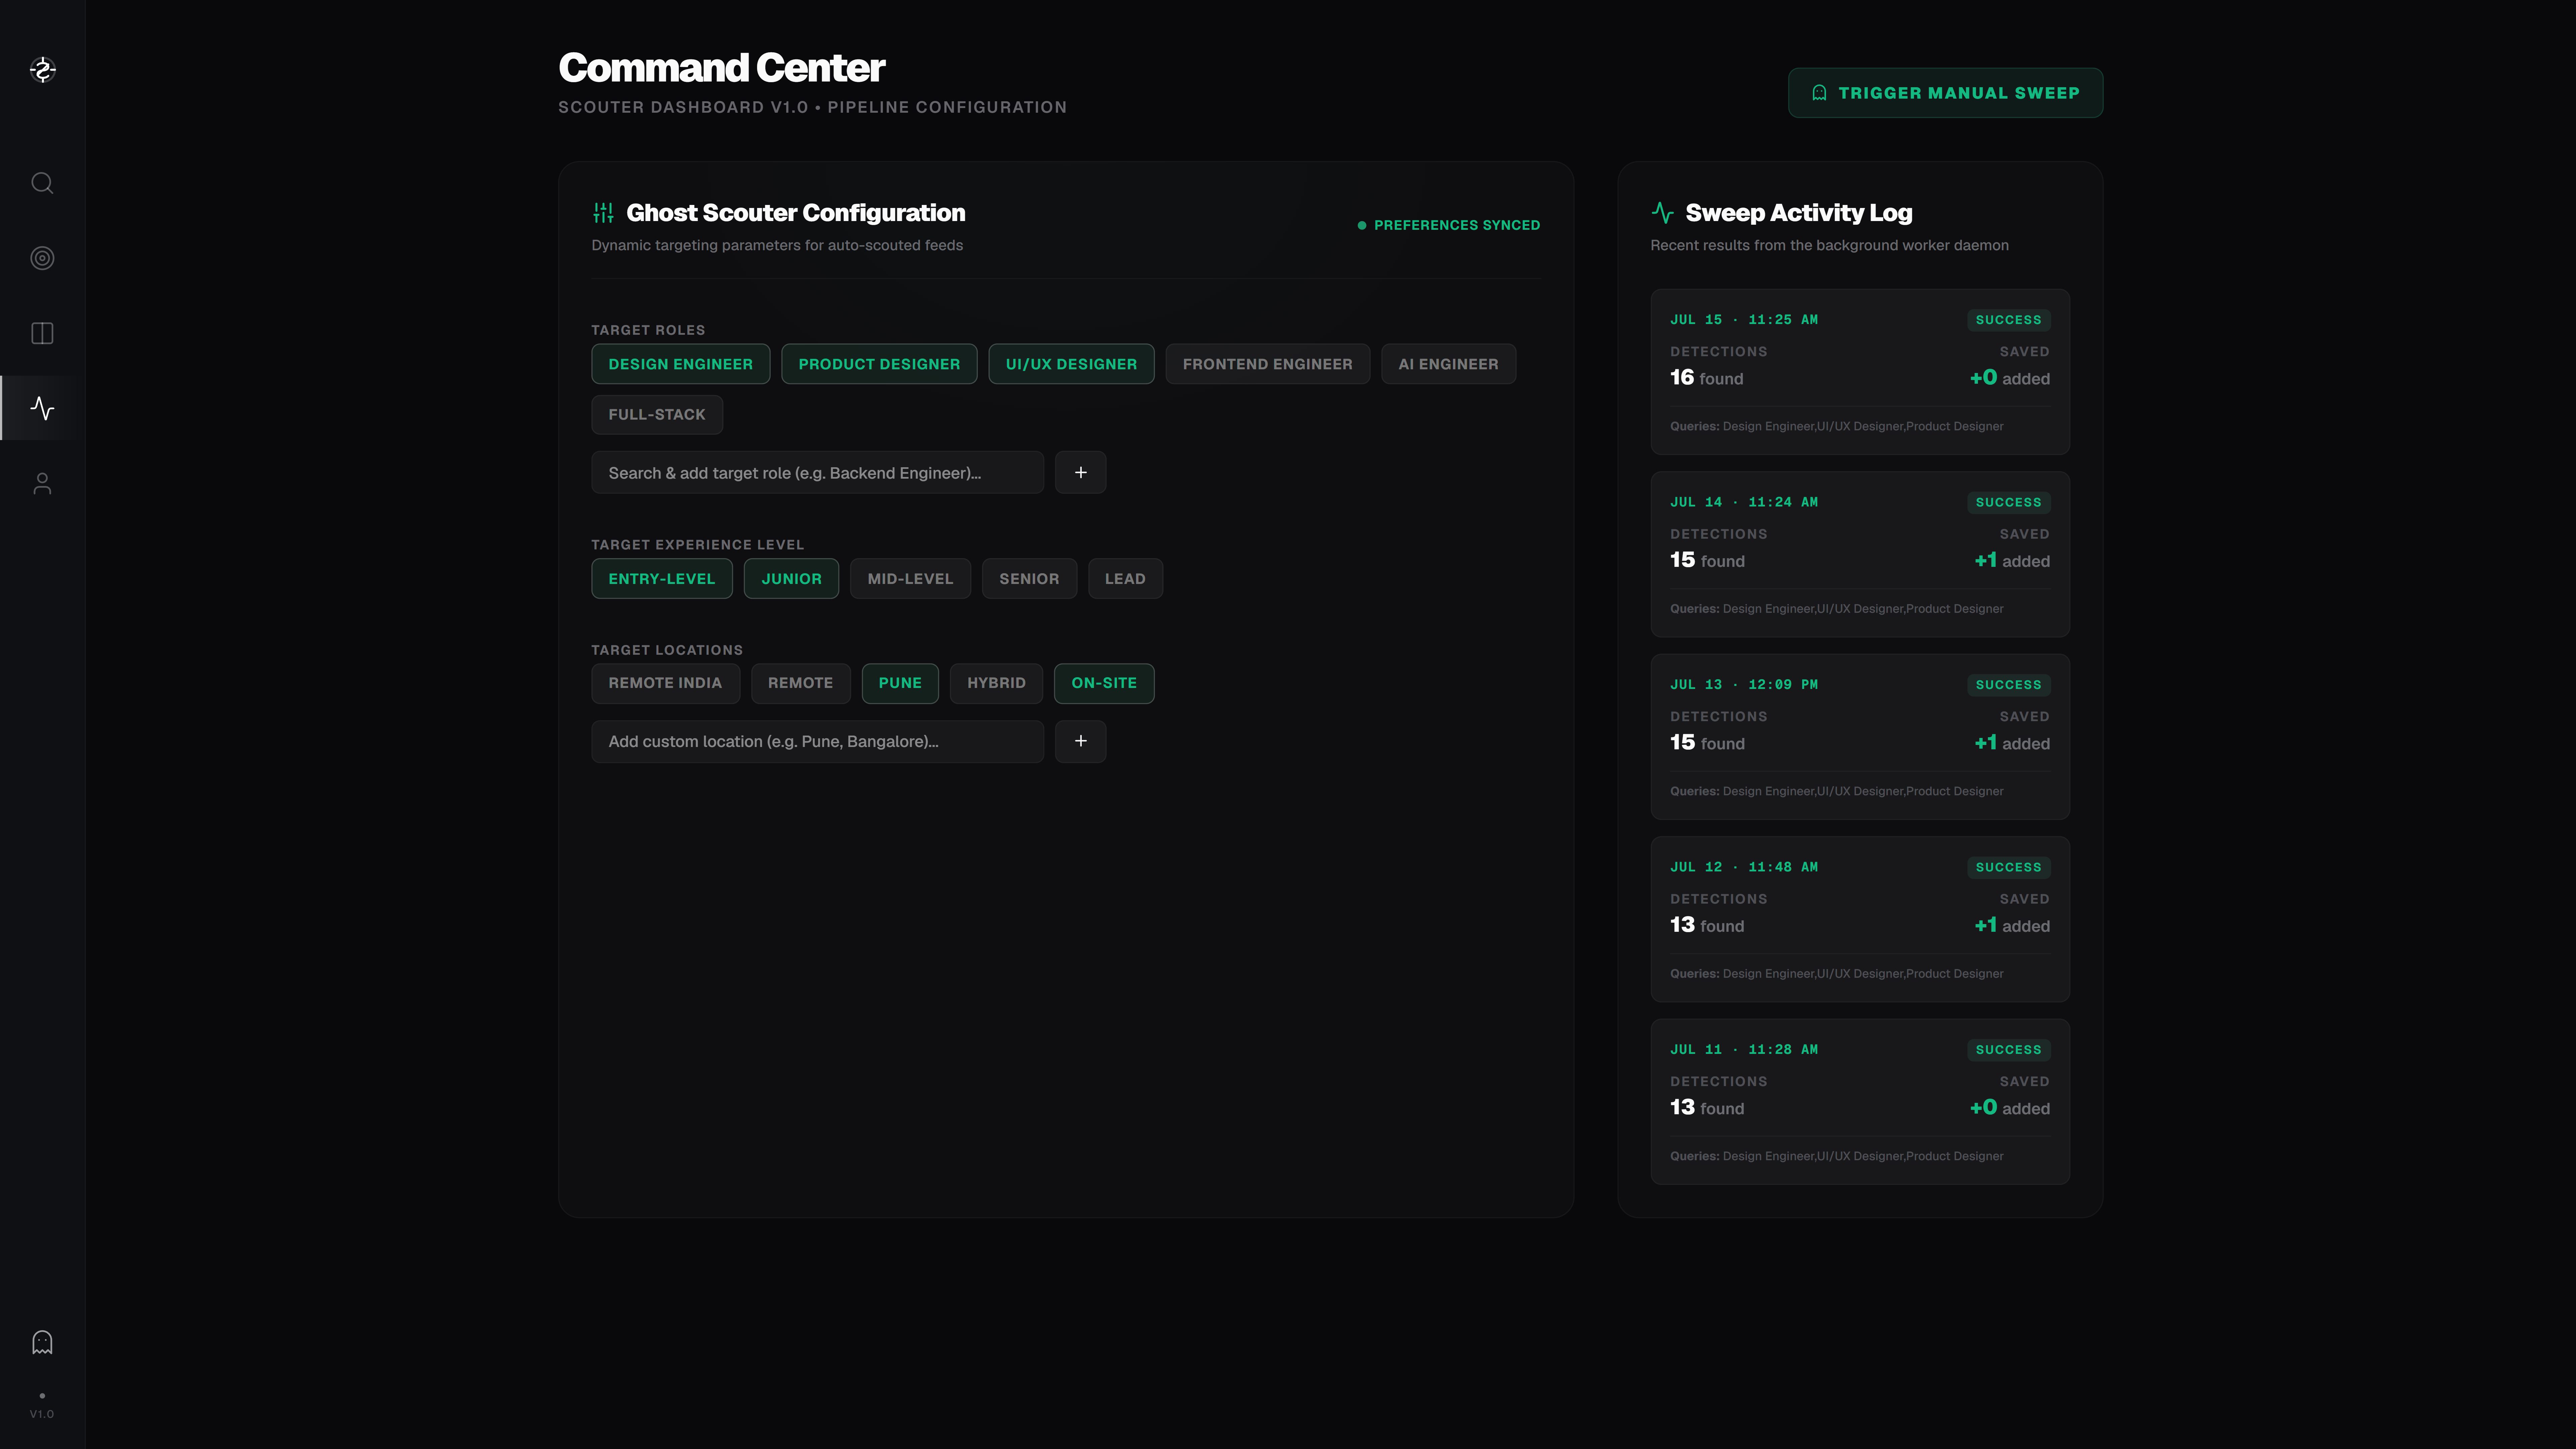The image size is (2576, 1449).
Task: Open the Jul 15 11:25 AM sweep entry
Action: (1860, 372)
